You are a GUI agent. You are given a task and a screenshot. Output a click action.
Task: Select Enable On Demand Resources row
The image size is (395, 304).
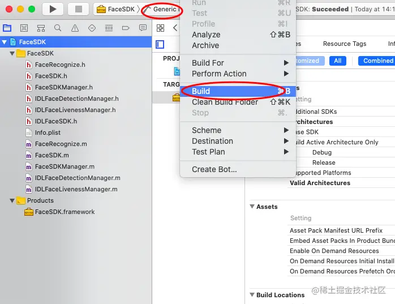tap(341, 251)
